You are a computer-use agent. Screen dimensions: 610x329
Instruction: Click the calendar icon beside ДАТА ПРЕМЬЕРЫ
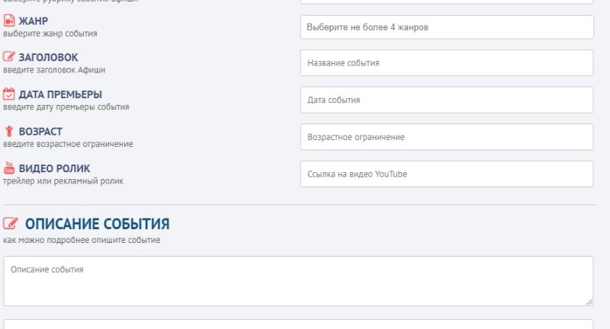[9, 94]
